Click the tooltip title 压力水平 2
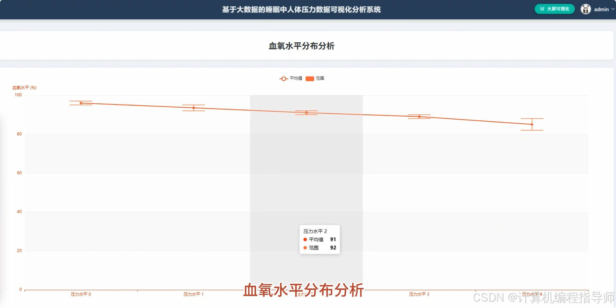Viewport: 616px width, 308px height. click(x=315, y=231)
